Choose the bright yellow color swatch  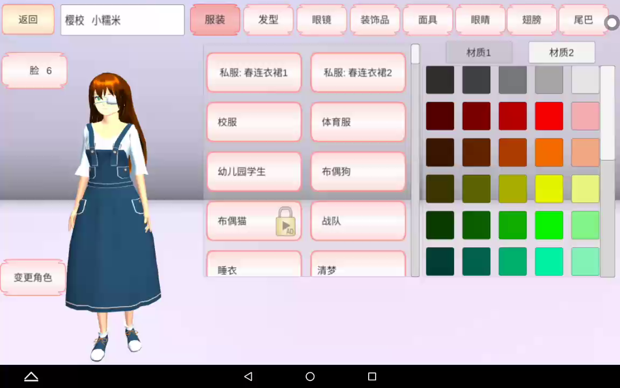549,189
